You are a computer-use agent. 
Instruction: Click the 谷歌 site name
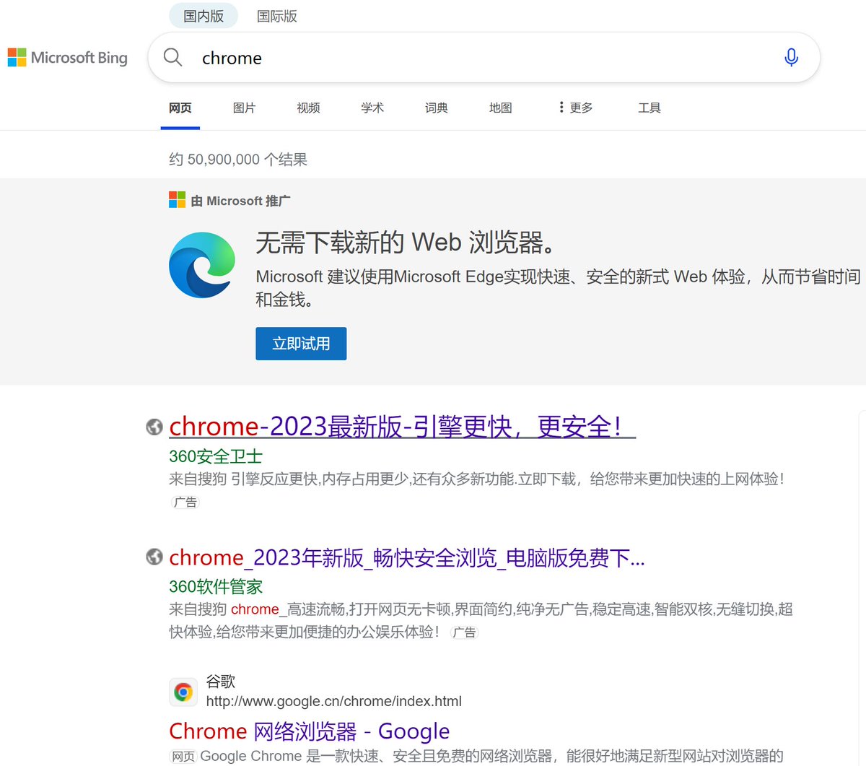point(221,681)
